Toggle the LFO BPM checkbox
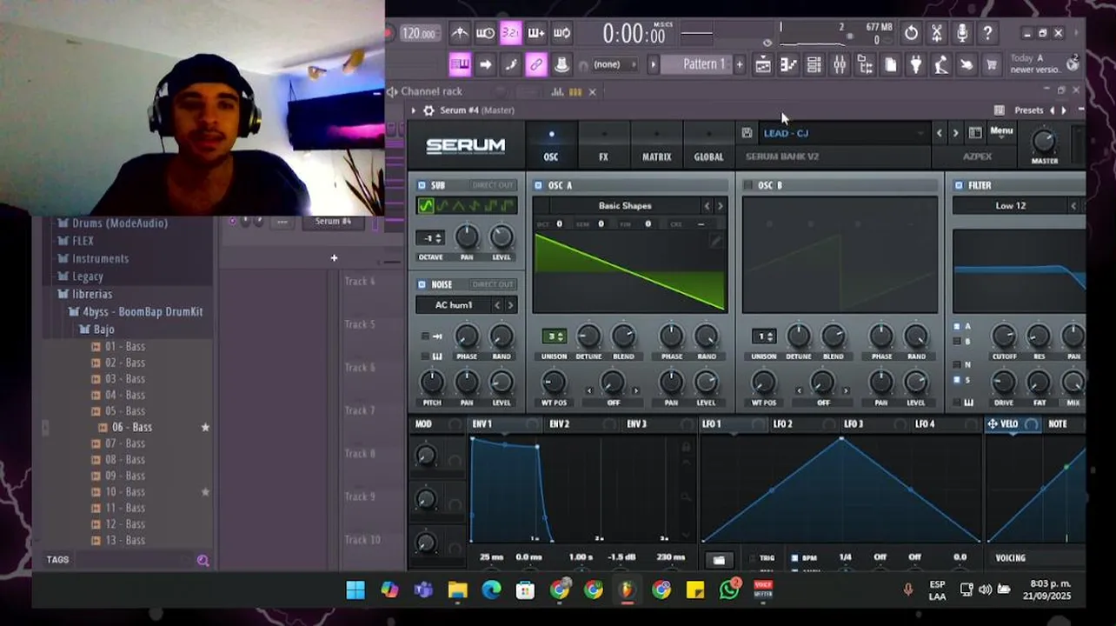The width and height of the screenshot is (1116, 626). [794, 558]
